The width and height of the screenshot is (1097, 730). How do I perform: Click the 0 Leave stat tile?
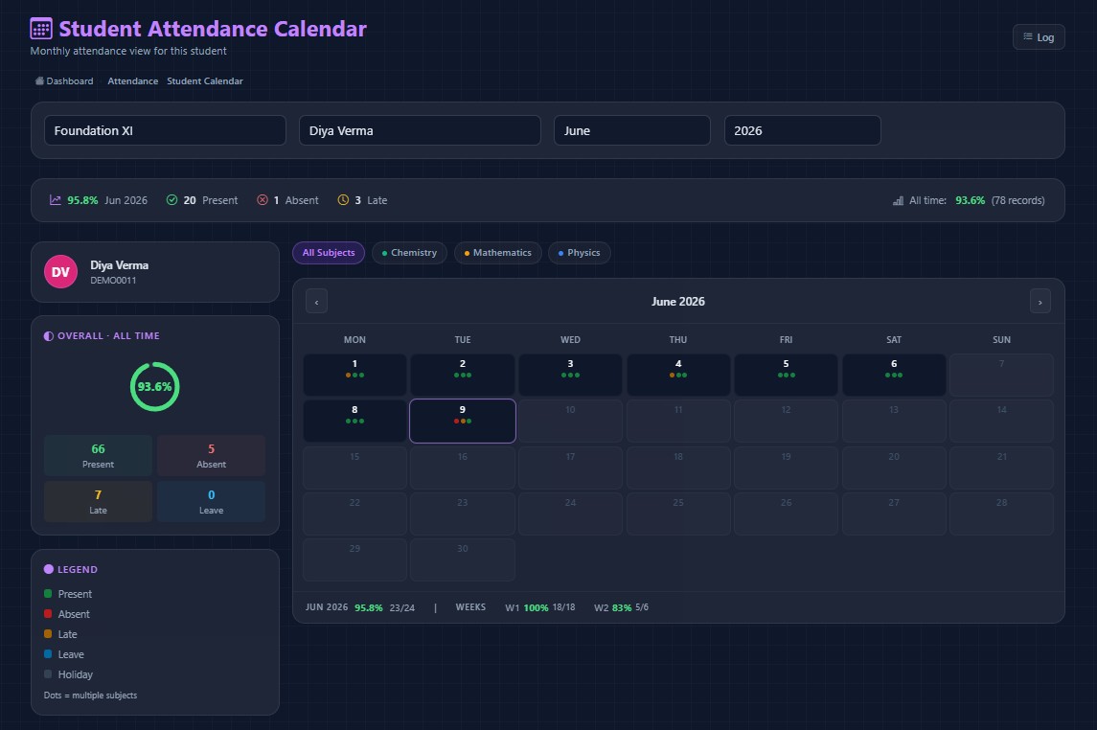point(212,501)
